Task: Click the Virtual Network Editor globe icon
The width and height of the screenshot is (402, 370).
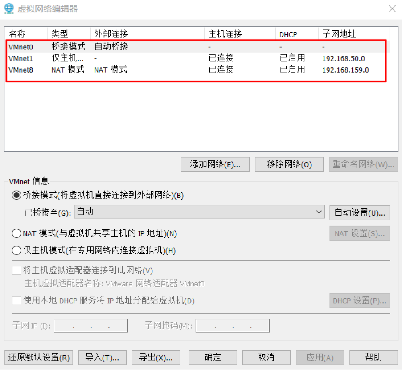Action: [9, 8]
